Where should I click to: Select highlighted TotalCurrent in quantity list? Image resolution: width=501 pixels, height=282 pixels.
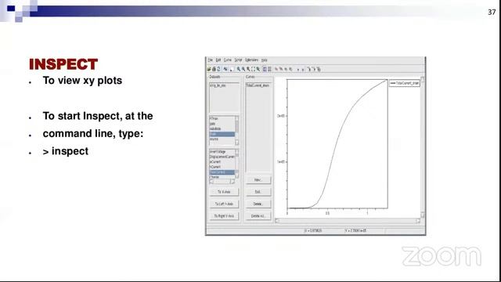(222, 172)
